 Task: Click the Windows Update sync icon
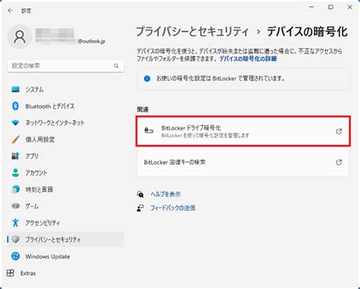15,256
